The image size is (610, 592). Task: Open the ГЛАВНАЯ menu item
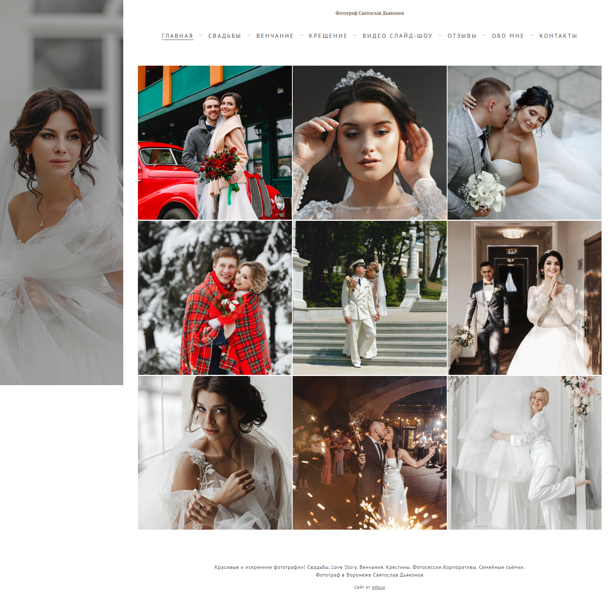178,36
